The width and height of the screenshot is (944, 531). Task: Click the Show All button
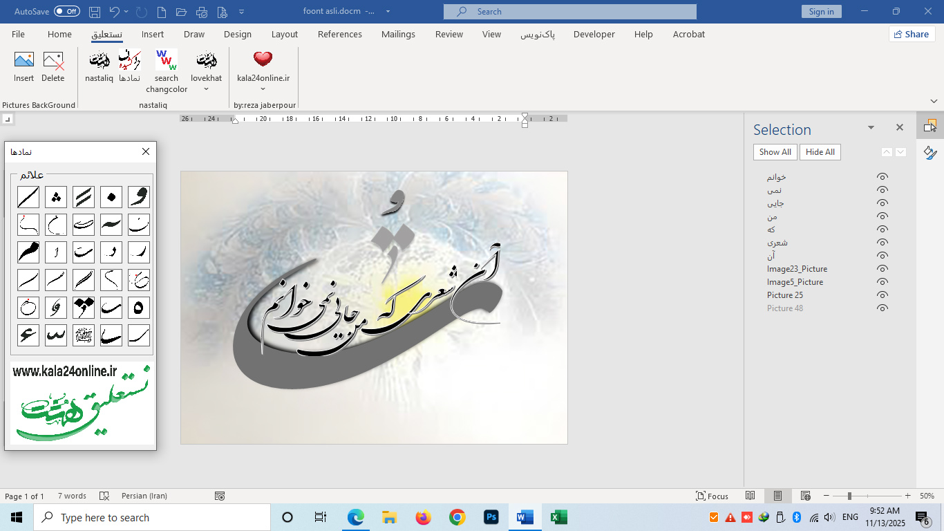click(774, 151)
